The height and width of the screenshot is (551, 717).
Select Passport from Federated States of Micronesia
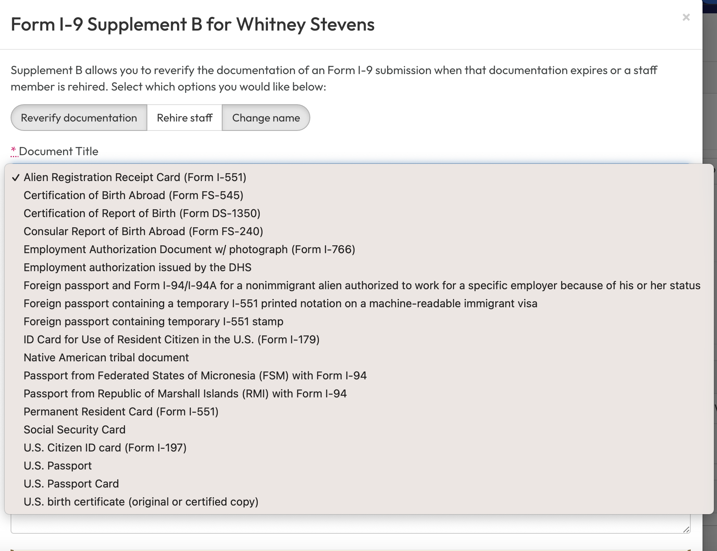[195, 376]
